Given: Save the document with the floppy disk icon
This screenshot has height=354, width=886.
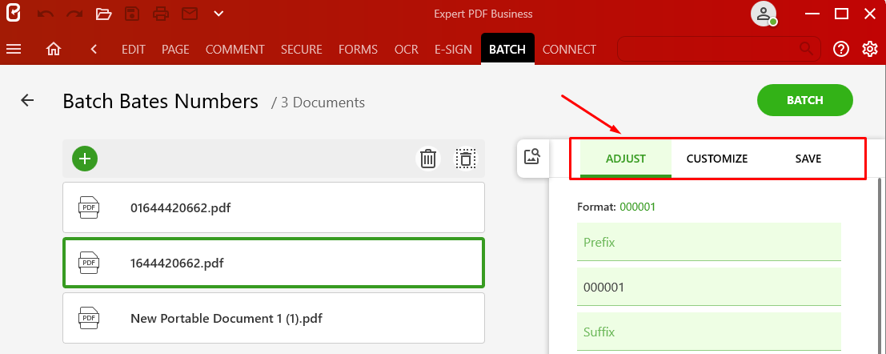Looking at the screenshot, I should (132, 14).
